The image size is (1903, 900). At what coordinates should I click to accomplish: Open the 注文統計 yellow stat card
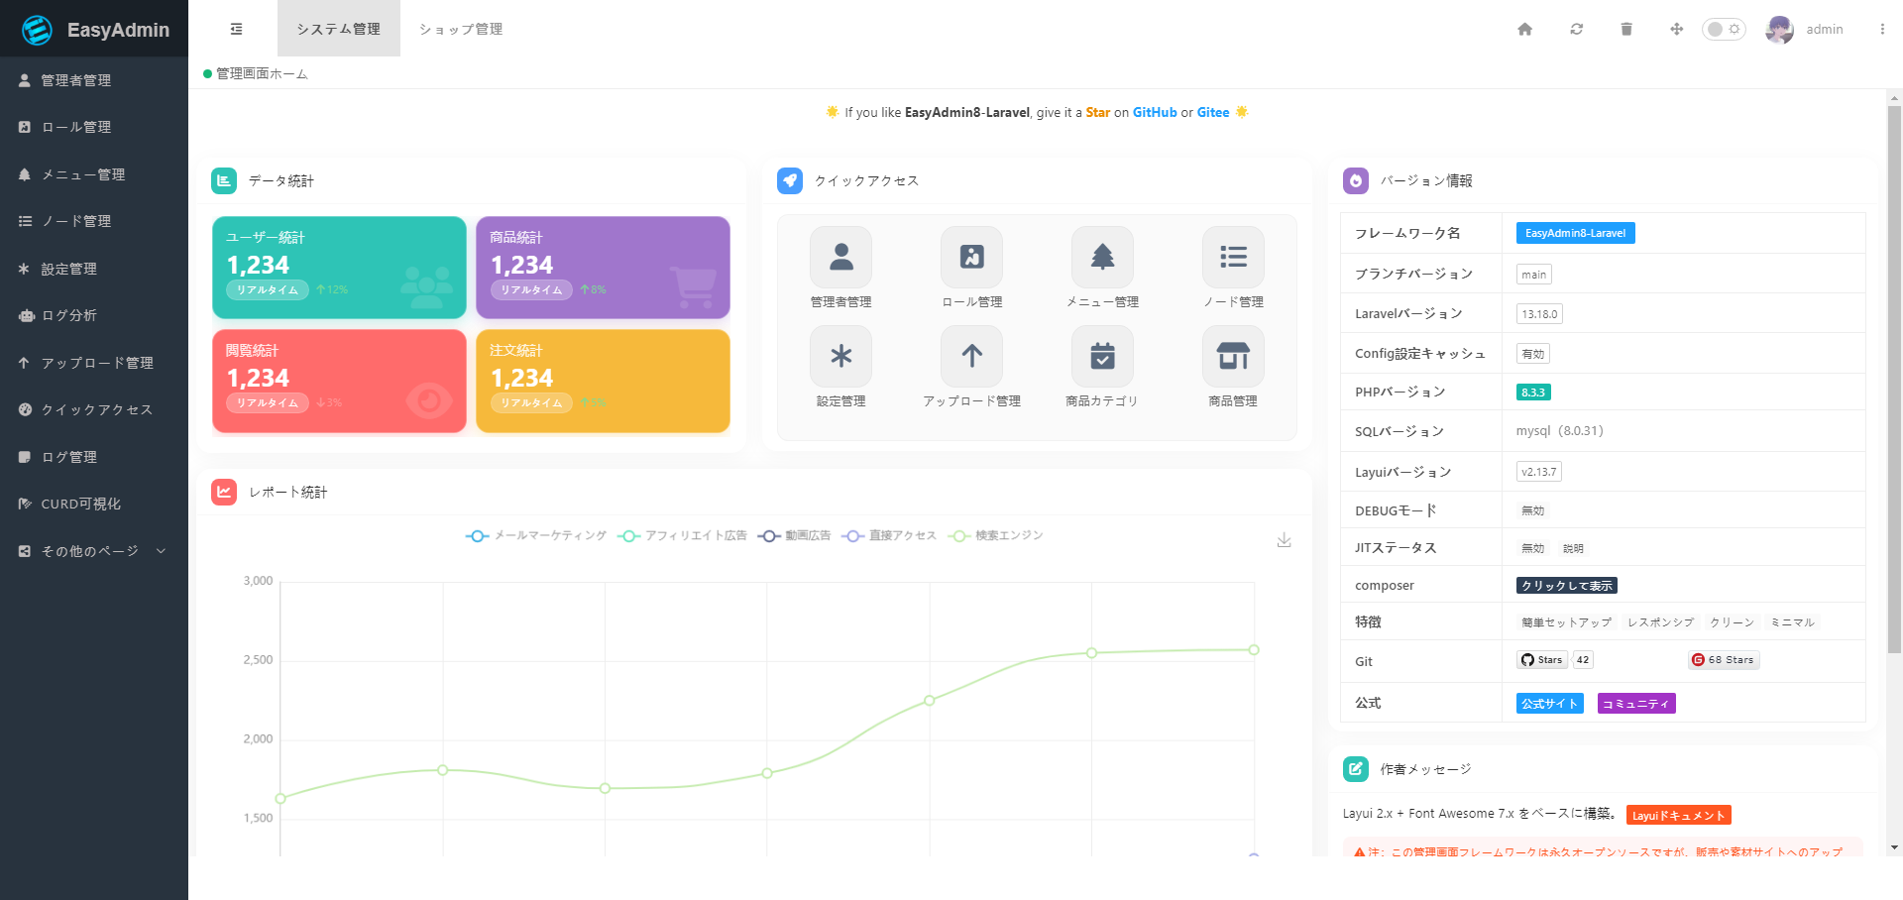pyautogui.click(x=603, y=381)
